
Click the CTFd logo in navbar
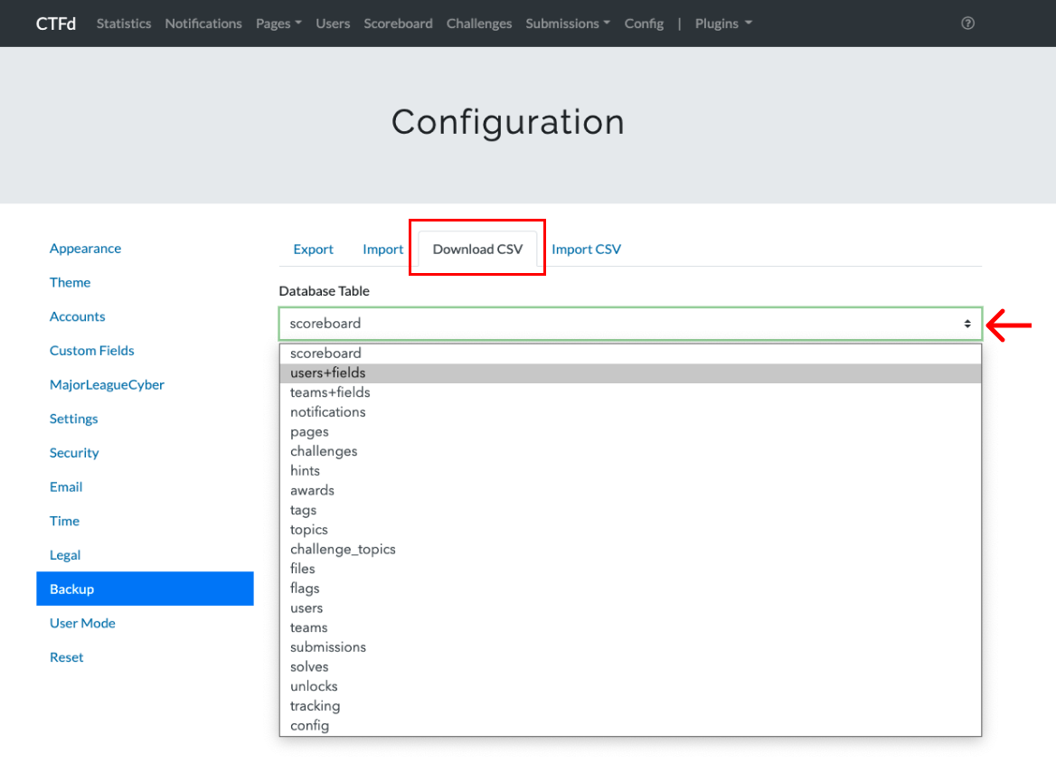pyautogui.click(x=56, y=24)
